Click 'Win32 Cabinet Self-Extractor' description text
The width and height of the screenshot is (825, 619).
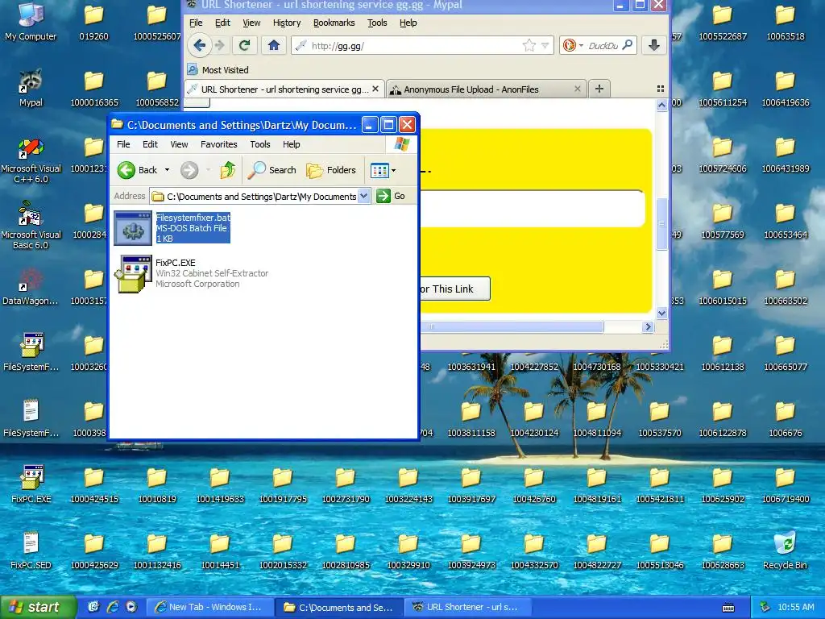212,273
